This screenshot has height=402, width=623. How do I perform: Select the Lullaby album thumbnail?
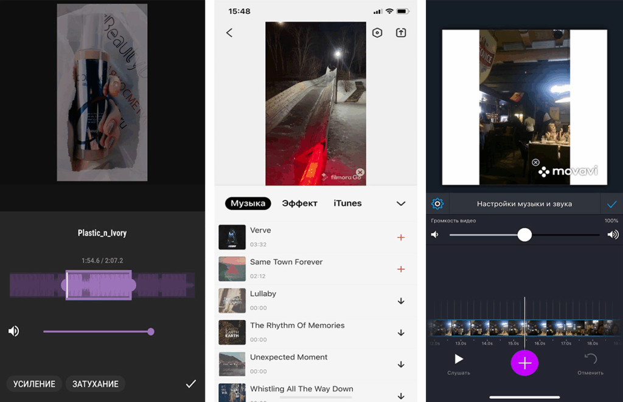pos(232,301)
